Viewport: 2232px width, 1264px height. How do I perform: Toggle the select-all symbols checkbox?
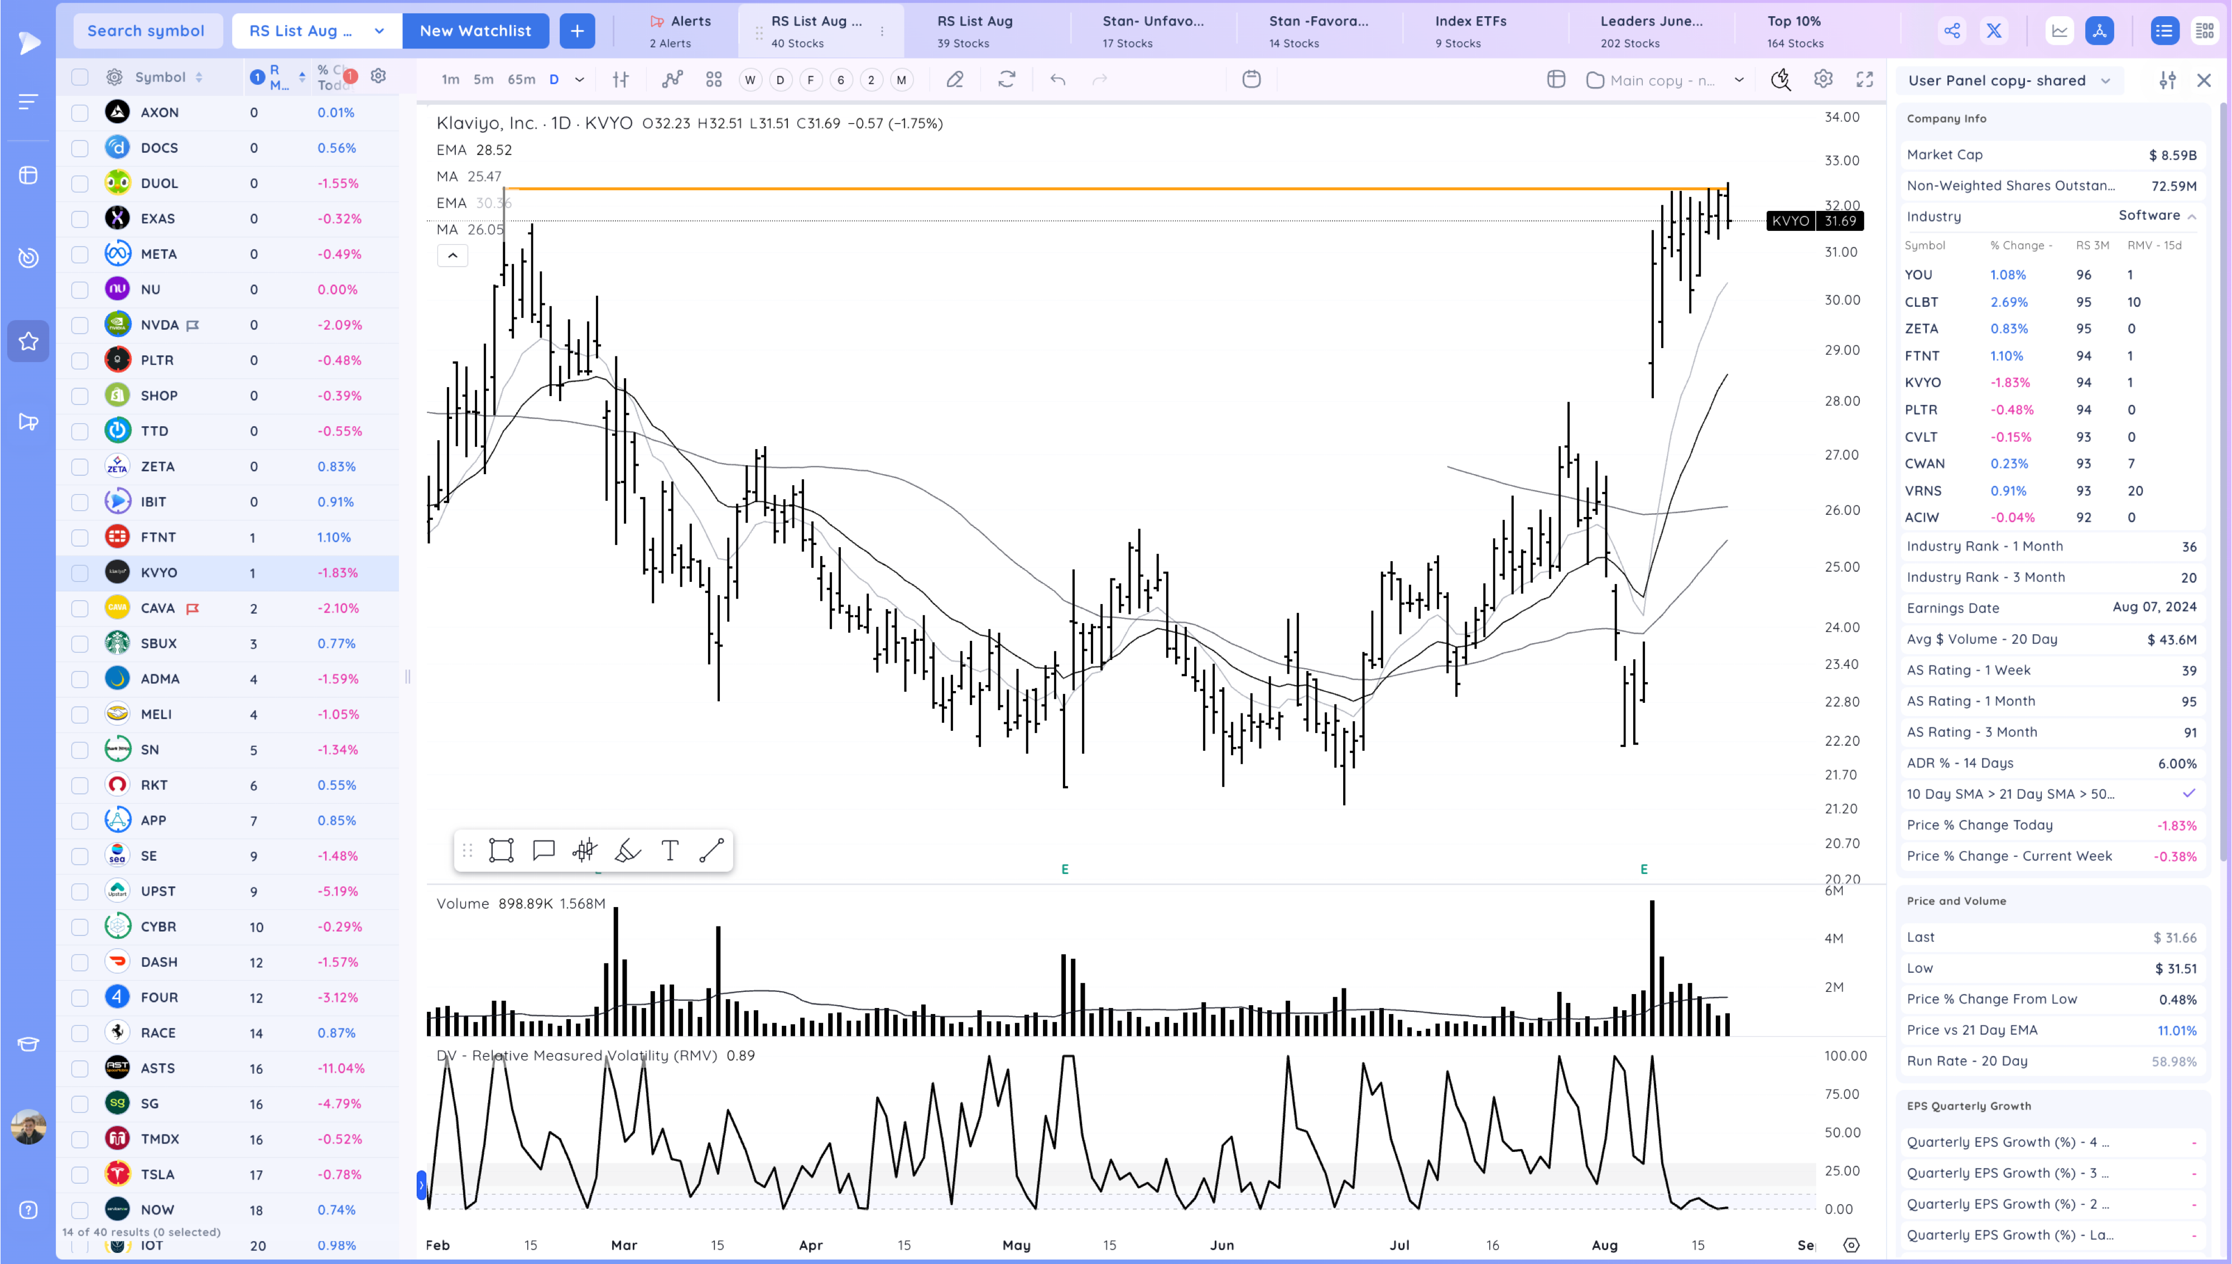(80, 78)
